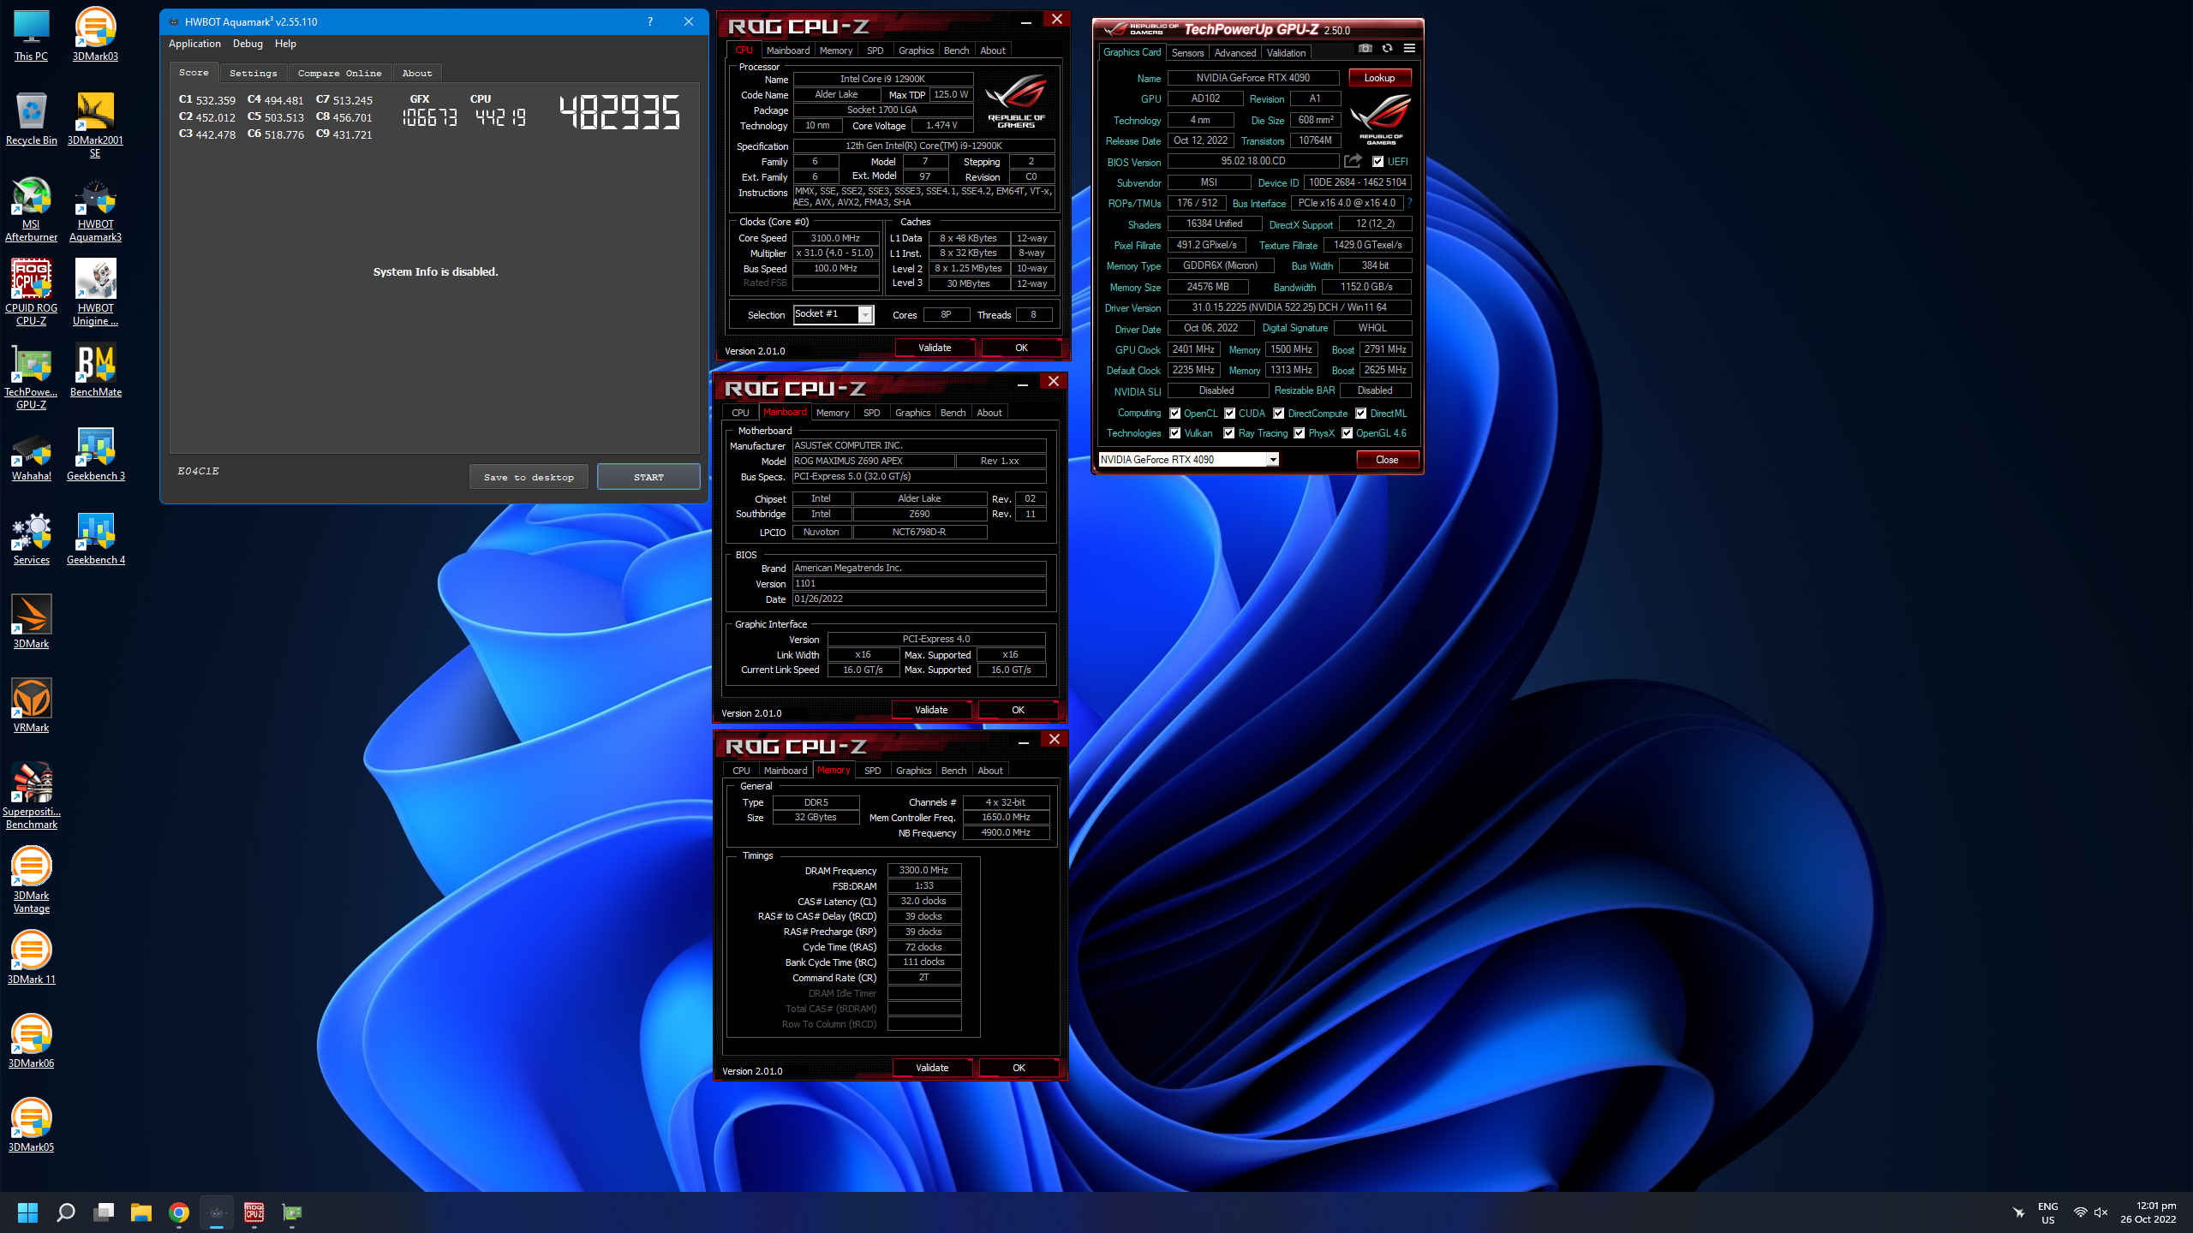Open Application menu in Aquamark3
This screenshot has height=1233, width=2193.
(x=194, y=44)
